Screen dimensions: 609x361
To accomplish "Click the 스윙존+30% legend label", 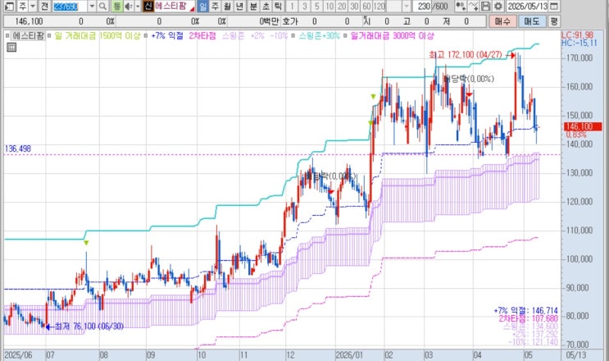I will click(320, 36).
